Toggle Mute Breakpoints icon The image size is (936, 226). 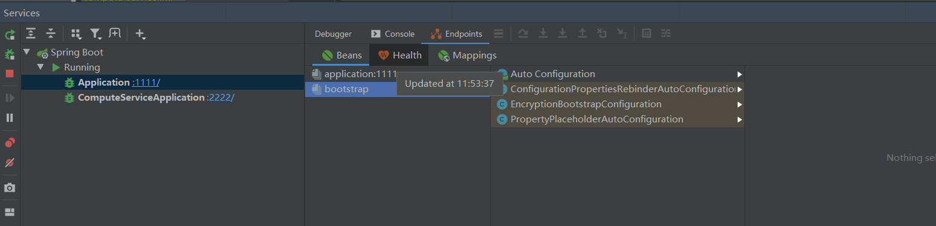[10, 163]
